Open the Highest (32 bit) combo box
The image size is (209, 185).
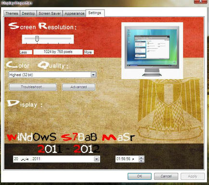pyautogui.click(x=52, y=75)
